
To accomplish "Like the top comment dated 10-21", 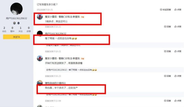I will 178,9.
